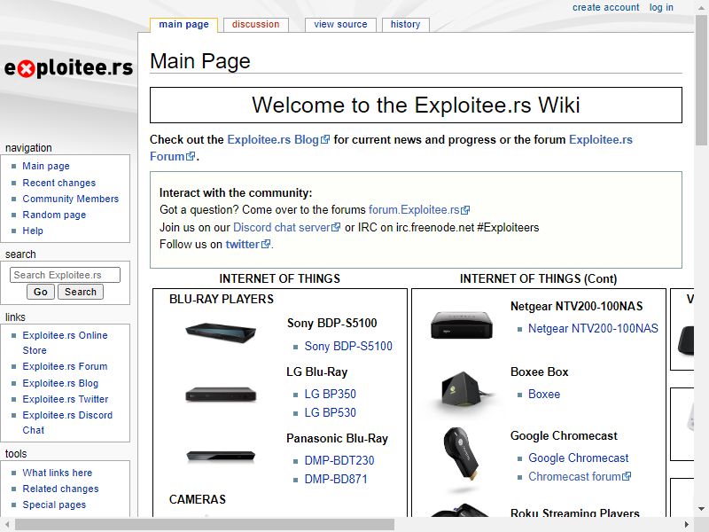Image resolution: width=709 pixels, height=532 pixels.
Task: Click the create account link
Action: point(606,7)
